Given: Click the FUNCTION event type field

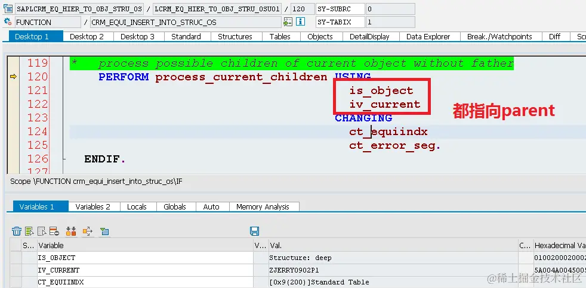Looking at the screenshot, I should [48, 22].
